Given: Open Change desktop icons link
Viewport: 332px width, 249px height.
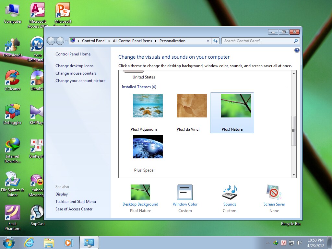Looking at the screenshot, I should pyautogui.click(x=74, y=66).
